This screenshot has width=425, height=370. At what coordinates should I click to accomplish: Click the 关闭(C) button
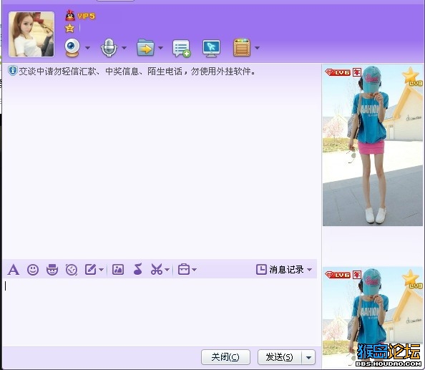[x=225, y=357]
